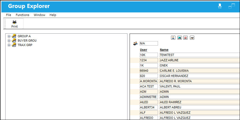This screenshot has height=120, width=240.
Task: Click ALFREDO L VAZQUEZ name in ALFREDO row
Action: [200, 118]
